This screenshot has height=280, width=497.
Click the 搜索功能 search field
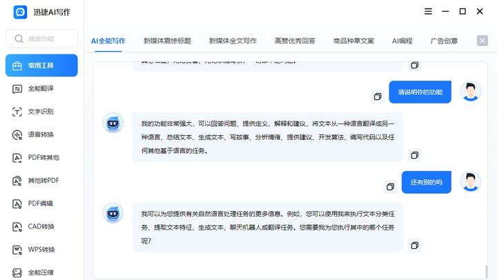41,39
